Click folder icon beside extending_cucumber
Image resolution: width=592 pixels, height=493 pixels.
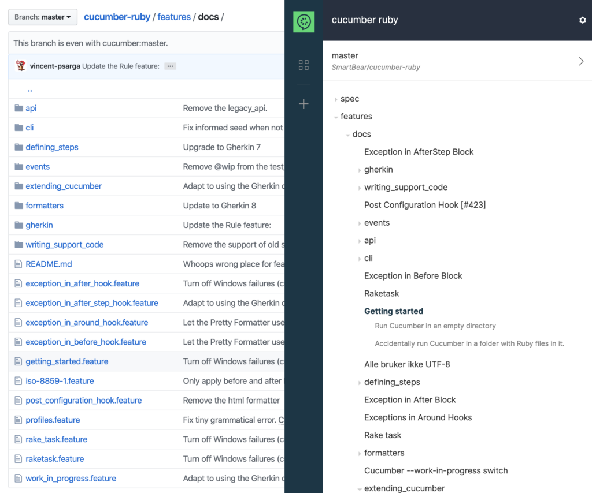19,186
